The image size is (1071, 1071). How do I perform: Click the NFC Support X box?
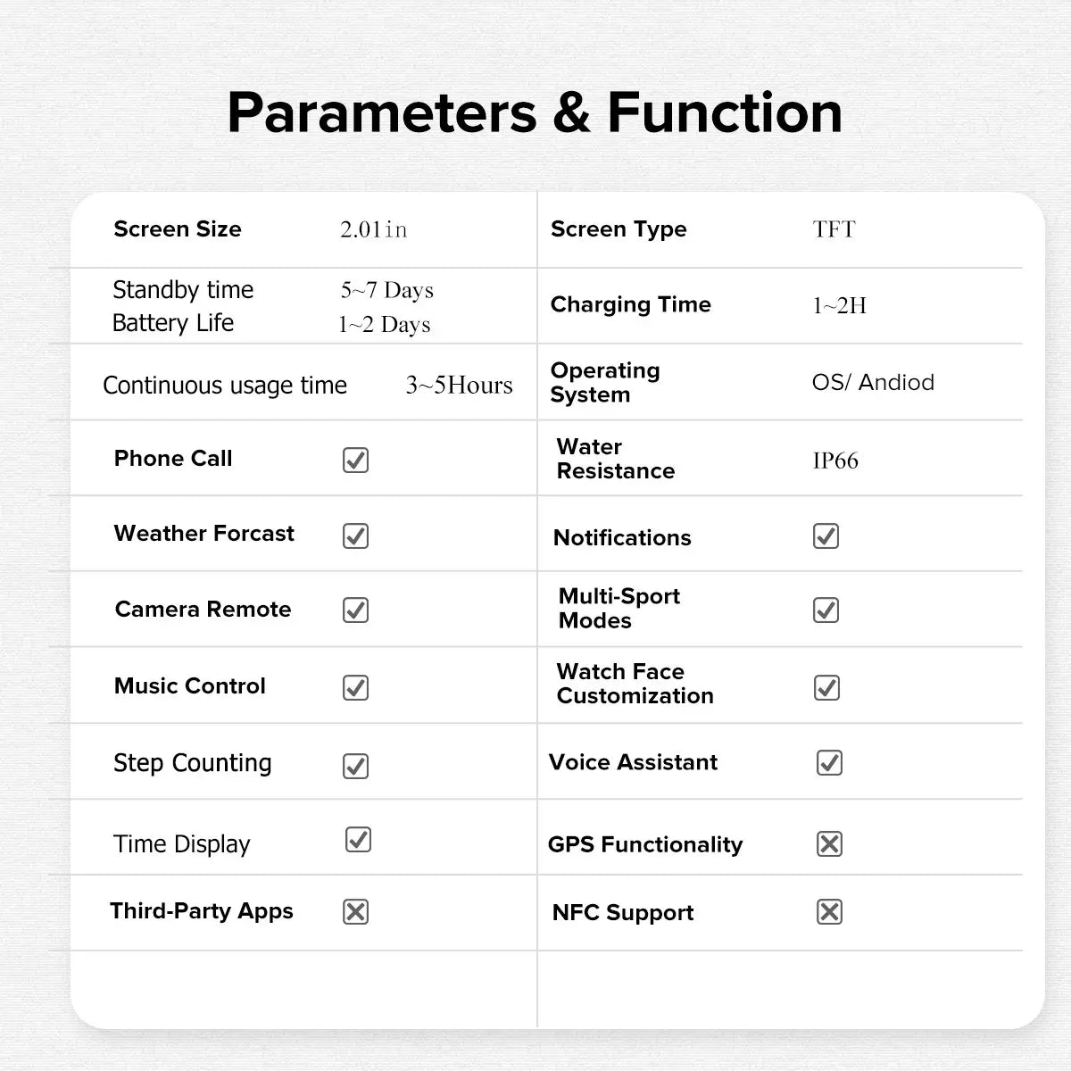[829, 911]
